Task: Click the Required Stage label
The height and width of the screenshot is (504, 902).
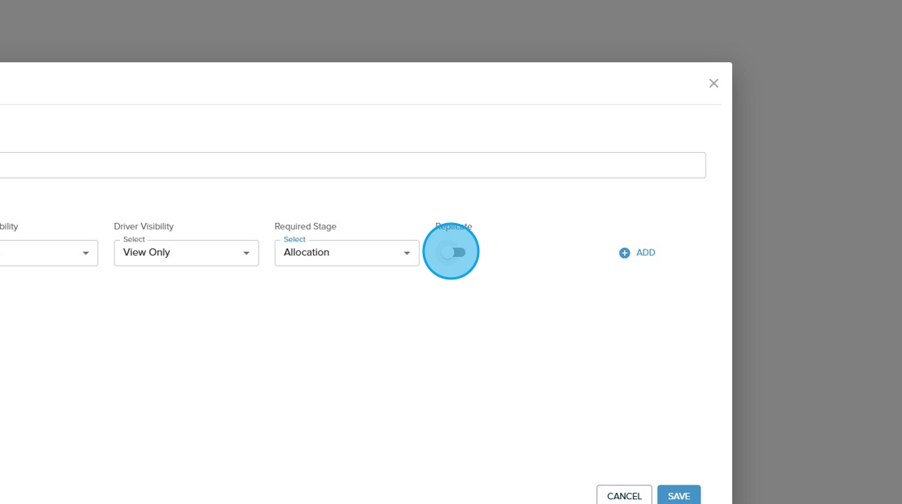Action: coord(305,226)
